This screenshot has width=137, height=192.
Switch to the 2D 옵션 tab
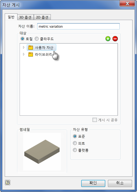pos(42,17)
